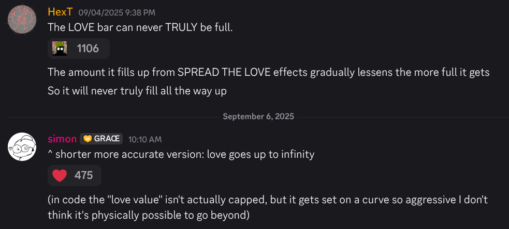Click the 10:10 AM message timestamp

tap(145, 139)
